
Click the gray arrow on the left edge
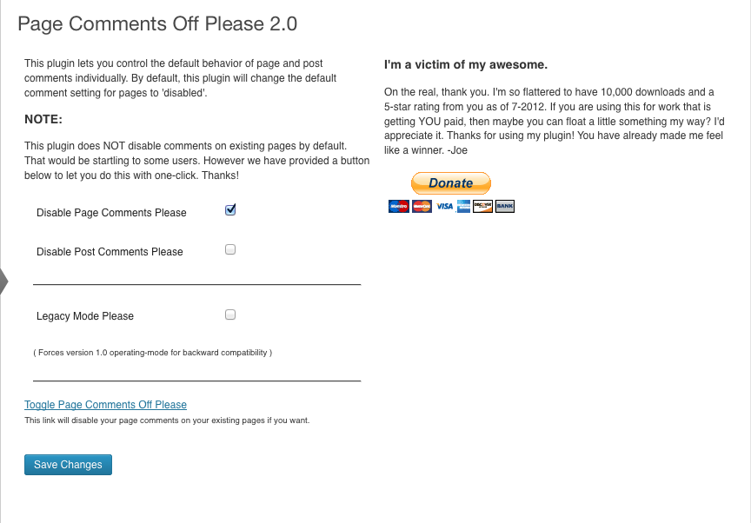[3, 281]
